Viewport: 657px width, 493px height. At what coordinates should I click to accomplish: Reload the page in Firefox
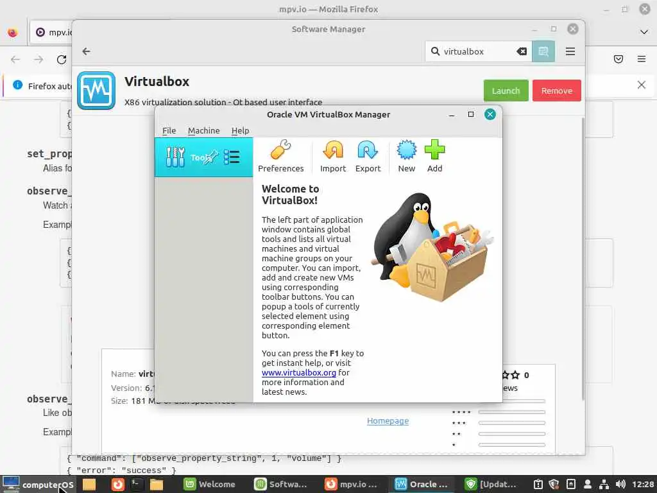(x=62, y=60)
